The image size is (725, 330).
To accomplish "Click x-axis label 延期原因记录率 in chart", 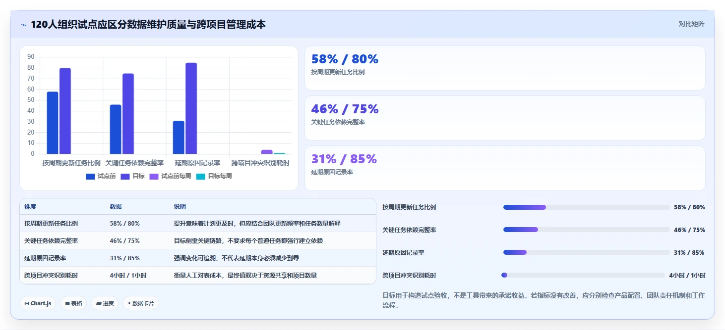I will pyautogui.click(x=197, y=163).
